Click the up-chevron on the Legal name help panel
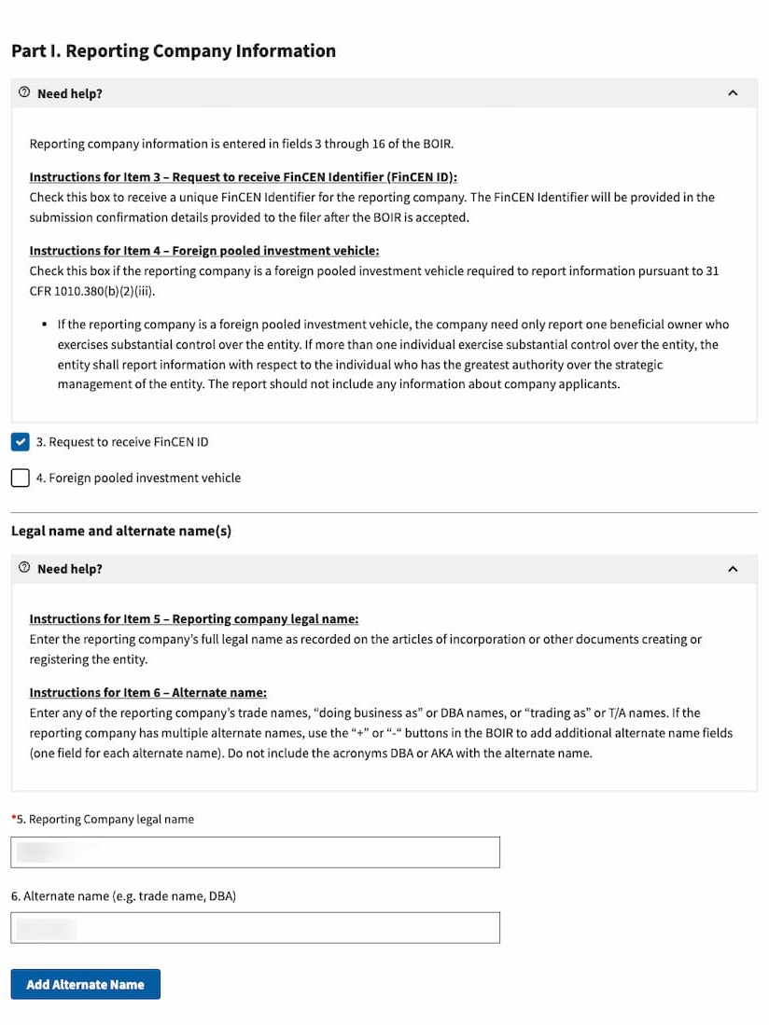The image size is (769, 1025). [733, 568]
